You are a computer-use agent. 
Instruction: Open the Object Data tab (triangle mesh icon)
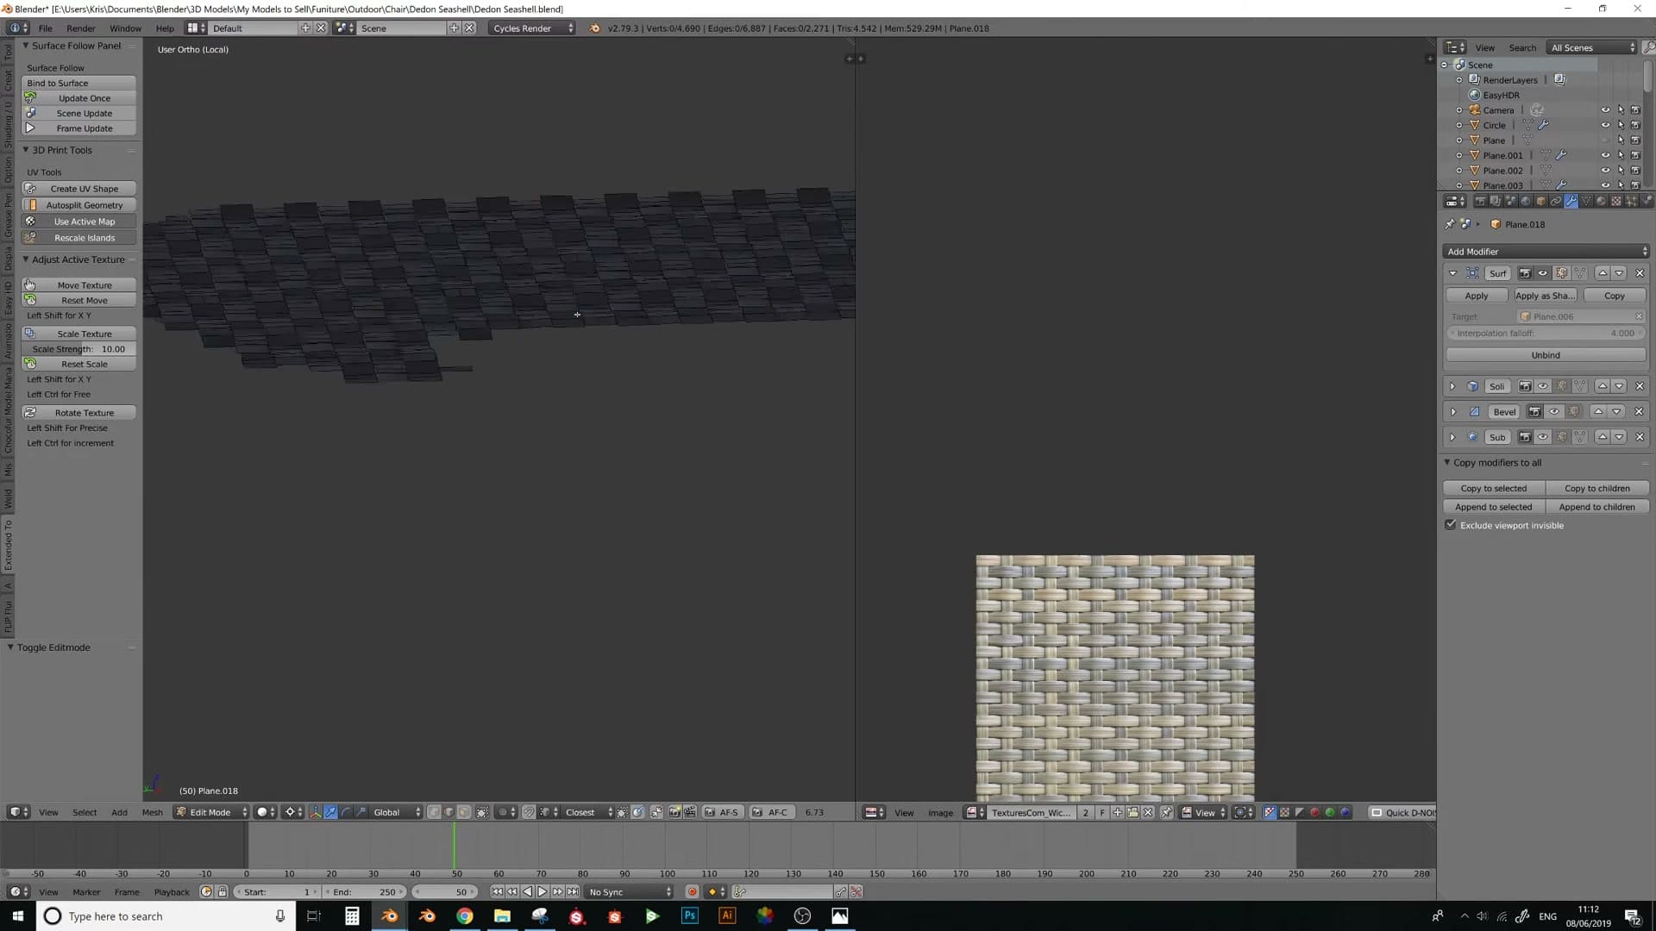point(1585,201)
